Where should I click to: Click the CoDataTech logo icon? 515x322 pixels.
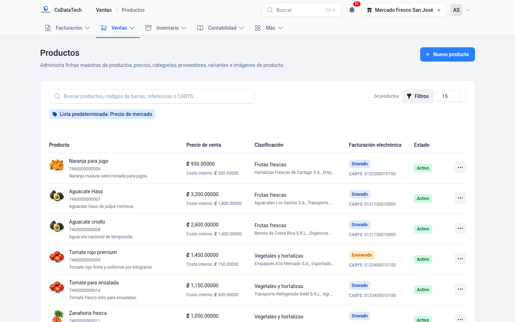[46, 10]
